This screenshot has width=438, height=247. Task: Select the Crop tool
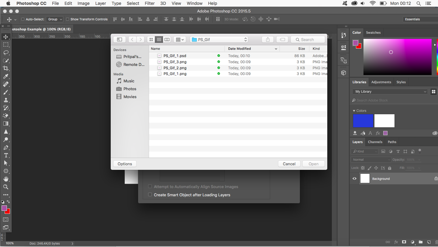pyautogui.click(x=6, y=68)
